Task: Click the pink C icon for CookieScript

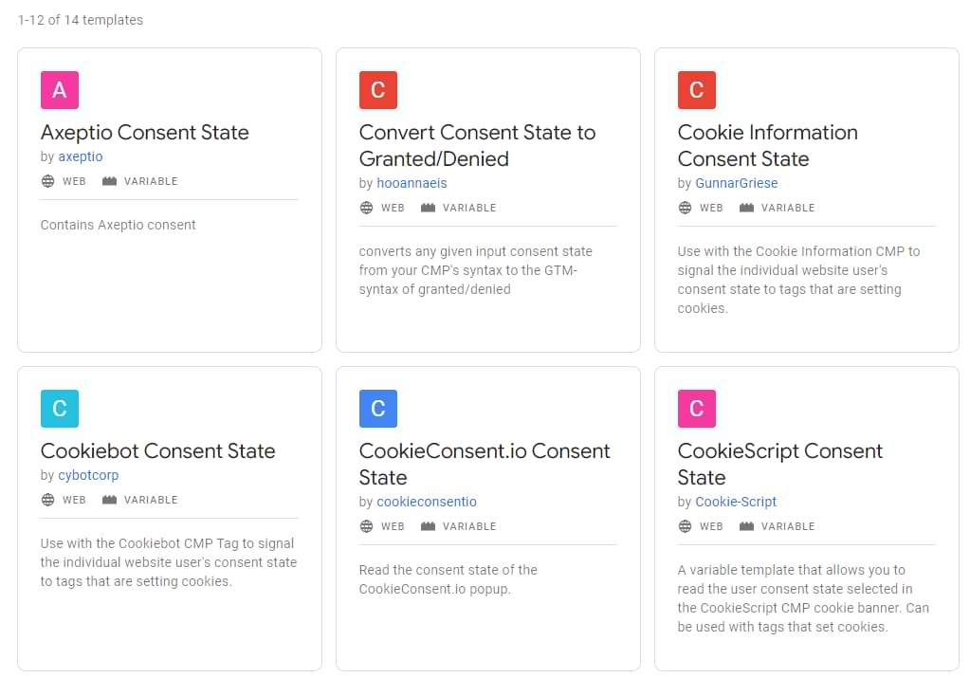Action: 697,409
